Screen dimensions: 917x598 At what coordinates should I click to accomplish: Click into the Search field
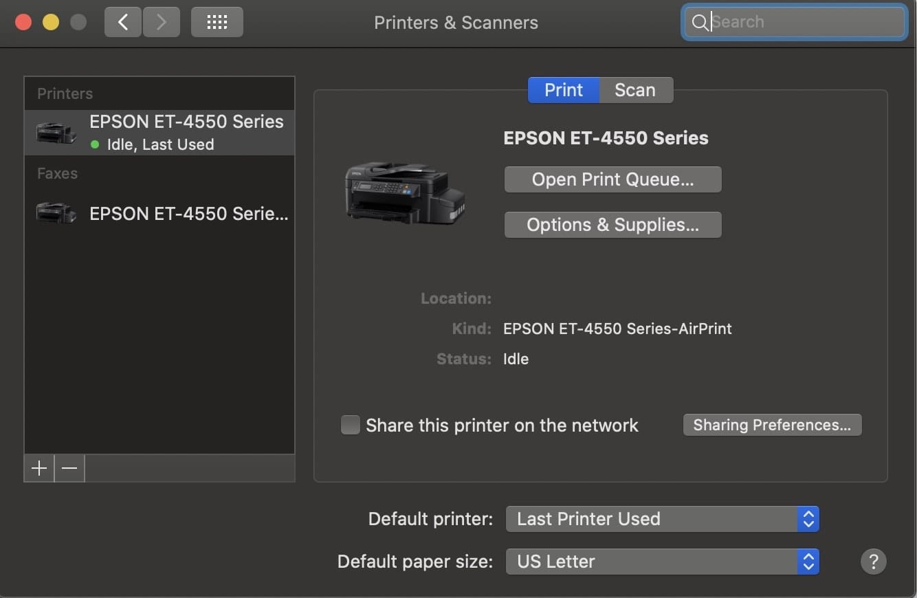point(804,22)
